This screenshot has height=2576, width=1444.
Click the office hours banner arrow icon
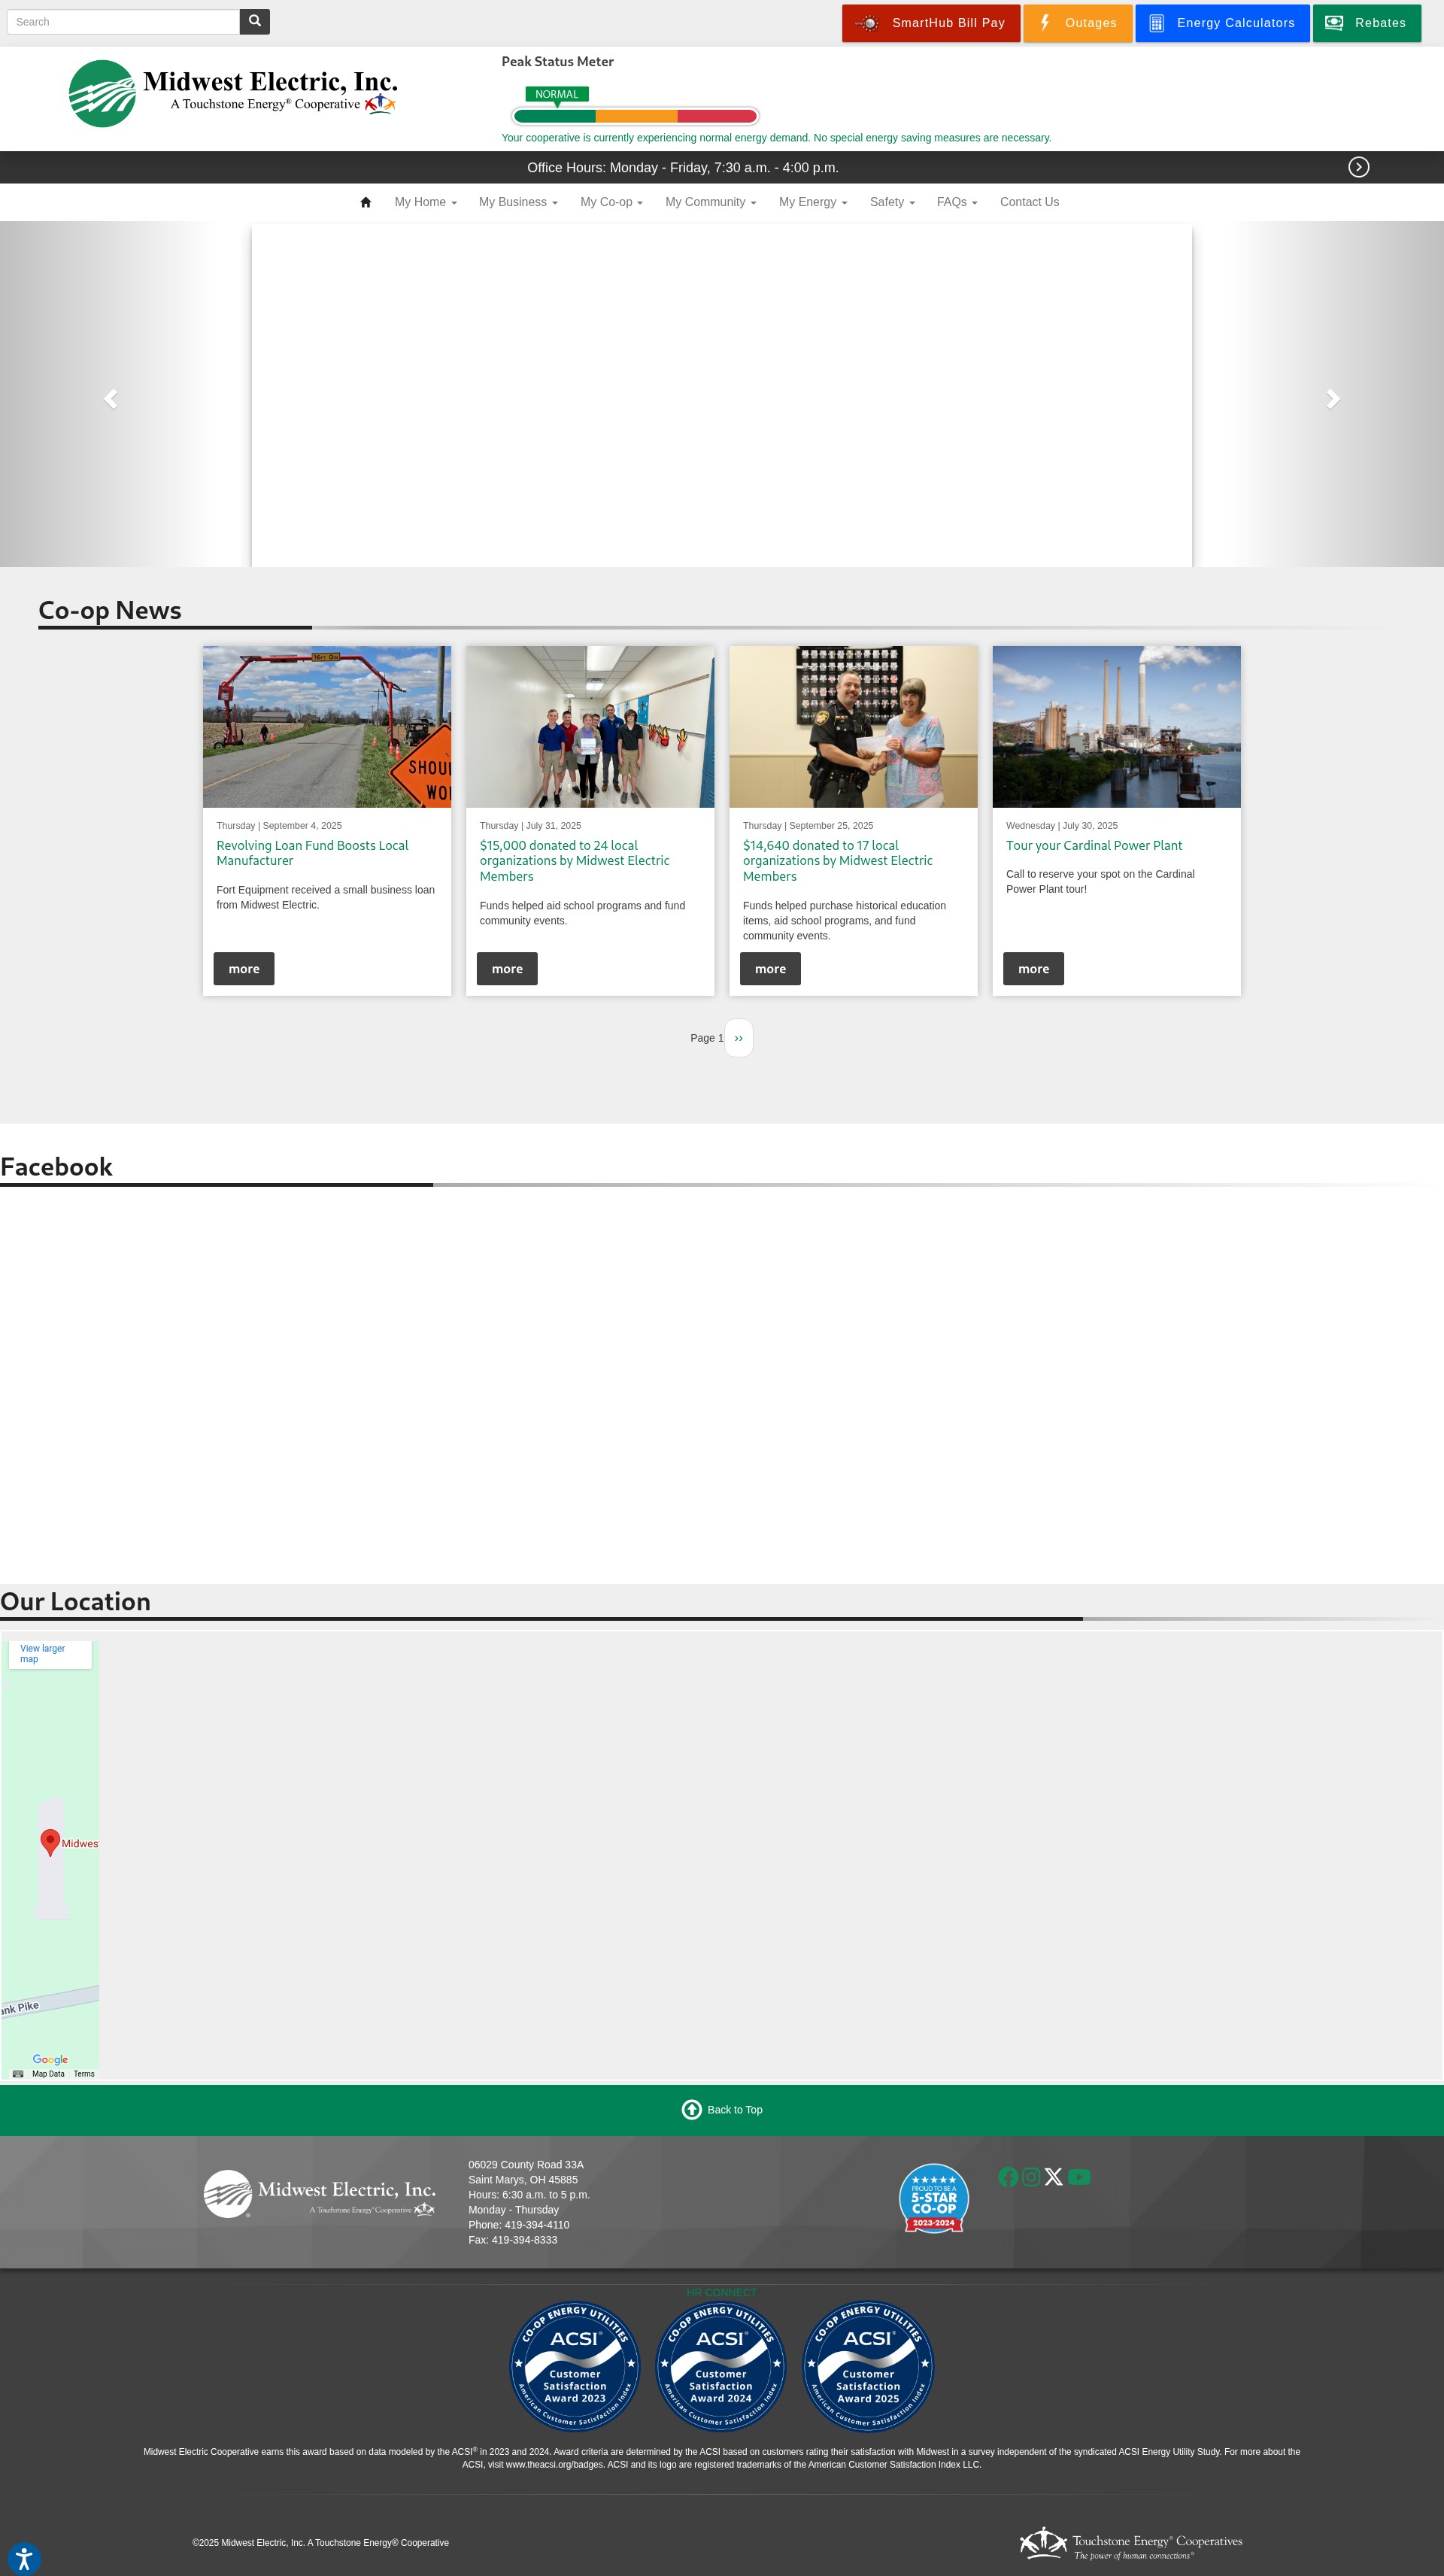tap(1358, 167)
